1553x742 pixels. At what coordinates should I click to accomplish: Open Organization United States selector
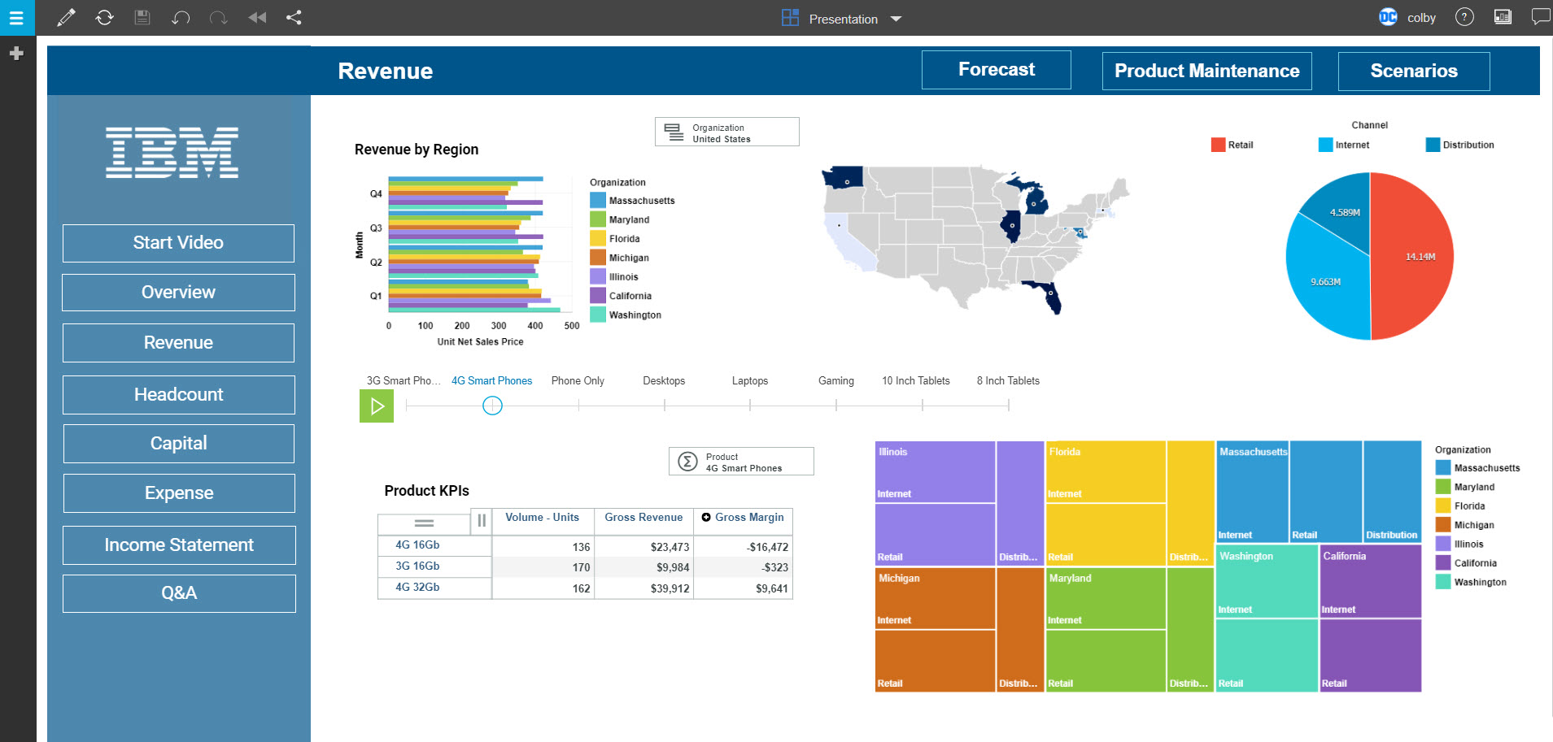(726, 132)
